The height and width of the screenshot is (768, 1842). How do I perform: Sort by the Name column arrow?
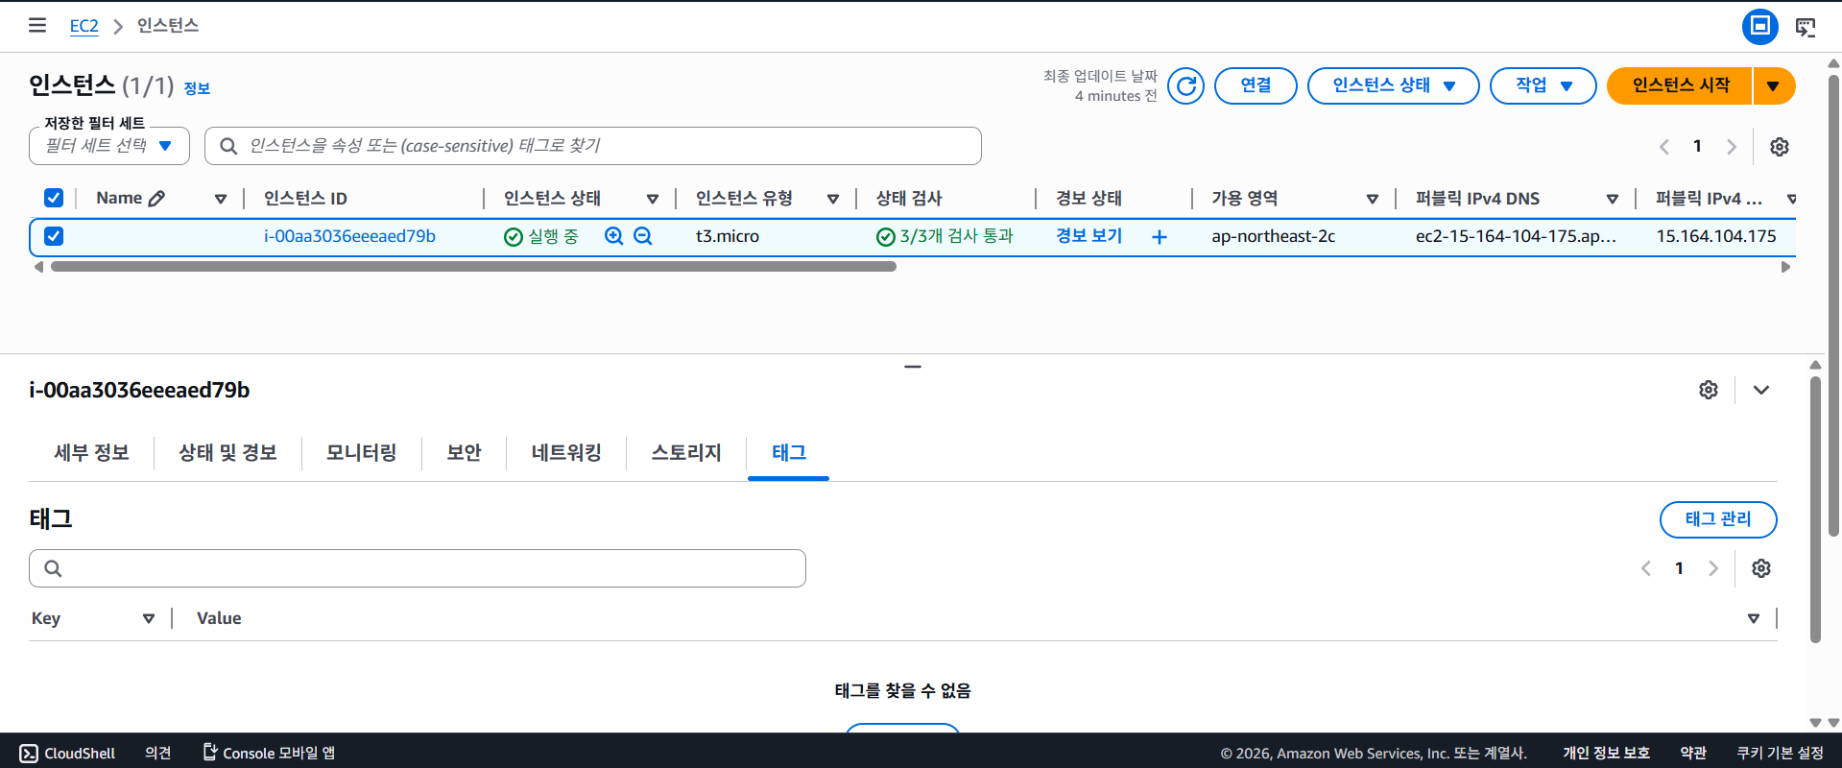pyautogui.click(x=221, y=199)
